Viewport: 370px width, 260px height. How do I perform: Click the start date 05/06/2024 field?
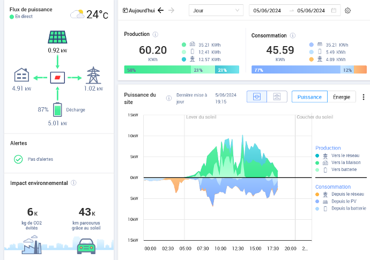pyautogui.click(x=267, y=11)
